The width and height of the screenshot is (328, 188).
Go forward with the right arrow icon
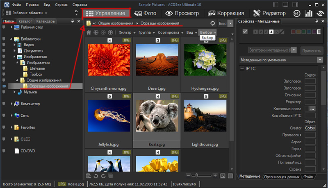point(103,32)
